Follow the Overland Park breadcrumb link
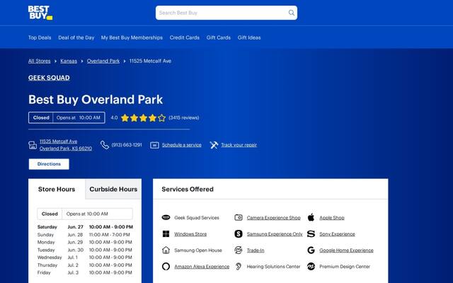The width and height of the screenshot is (453, 283). pos(103,61)
